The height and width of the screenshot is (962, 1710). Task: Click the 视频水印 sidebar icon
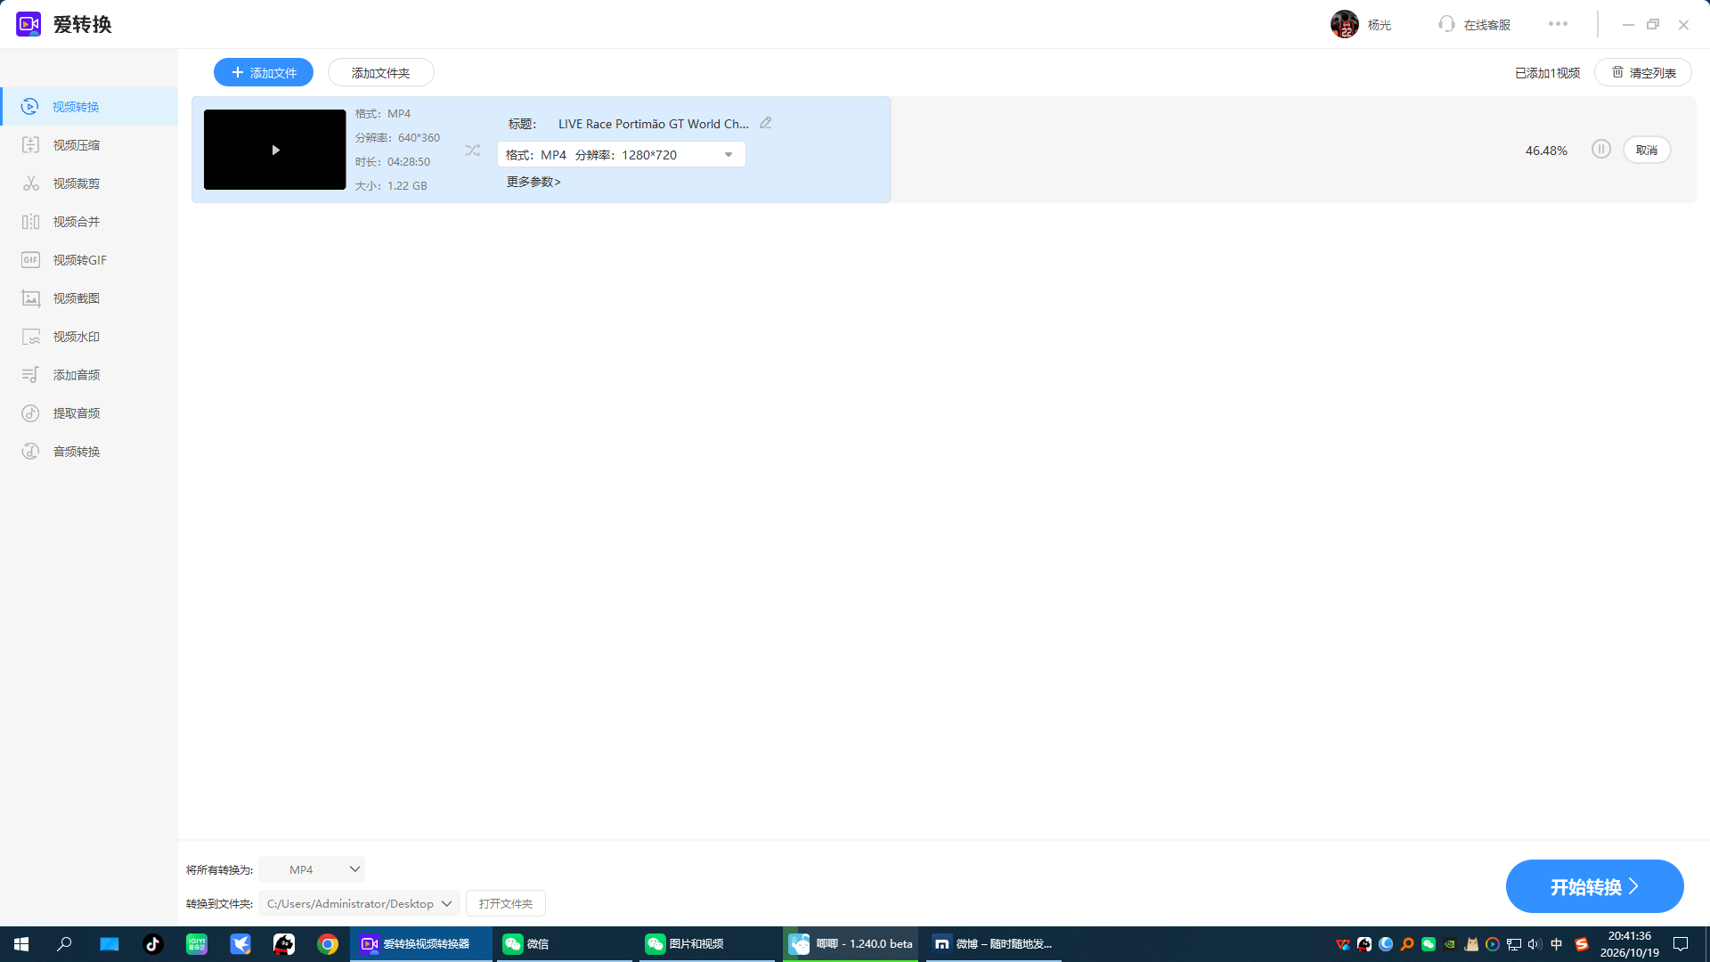[31, 337]
